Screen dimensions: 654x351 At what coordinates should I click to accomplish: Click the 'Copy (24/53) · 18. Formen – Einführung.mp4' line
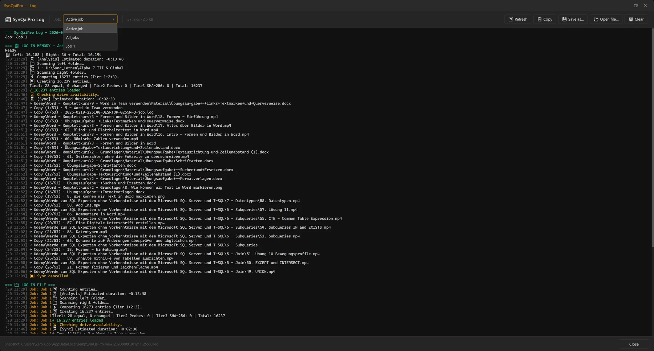coord(66,250)
